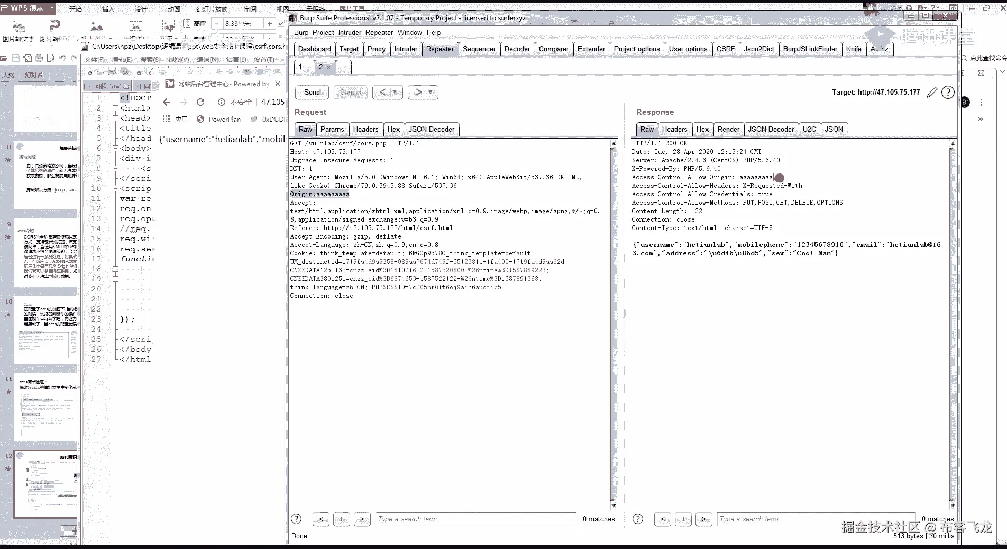Open the Project menu in Burp Suite
1007x549 pixels.
(323, 32)
